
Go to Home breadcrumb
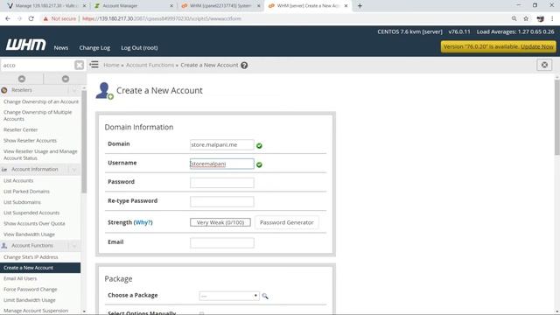point(111,65)
